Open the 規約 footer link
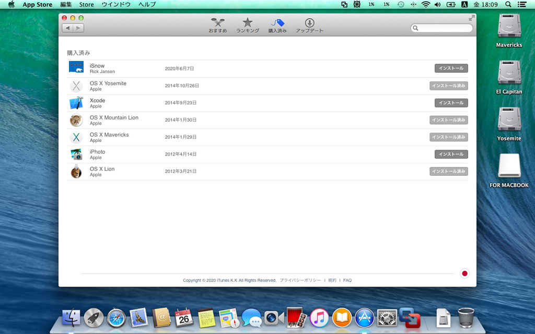This screenshot has height=334, width=535. pos(332,280)
